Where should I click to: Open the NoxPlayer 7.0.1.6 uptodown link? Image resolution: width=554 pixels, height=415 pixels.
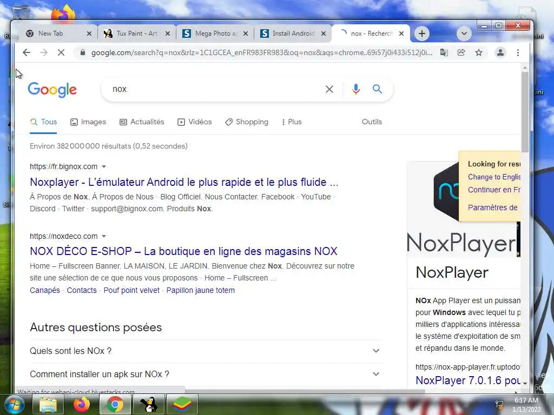pyautogui.click(x=467, y=380)
